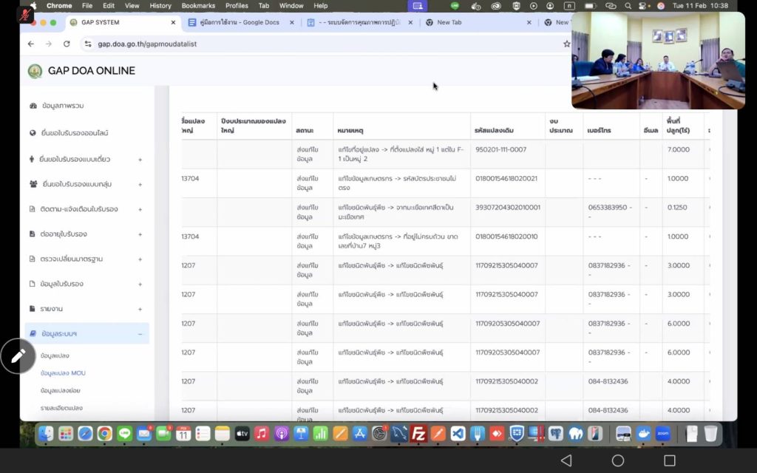Viewport: 757px width, 473px height.
Task: Open Apple TV from the dock
Action: coord(242,433)
